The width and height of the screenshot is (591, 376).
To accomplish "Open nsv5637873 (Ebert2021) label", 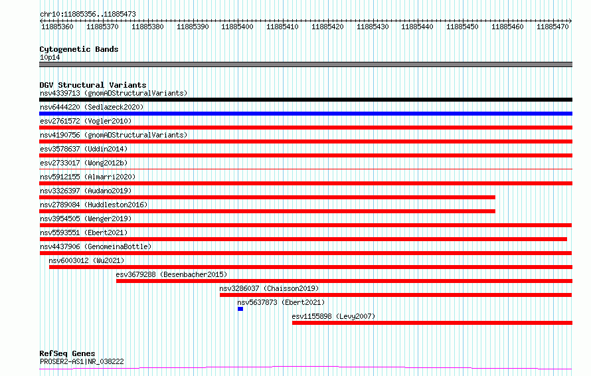I will [x=281, y=302].
